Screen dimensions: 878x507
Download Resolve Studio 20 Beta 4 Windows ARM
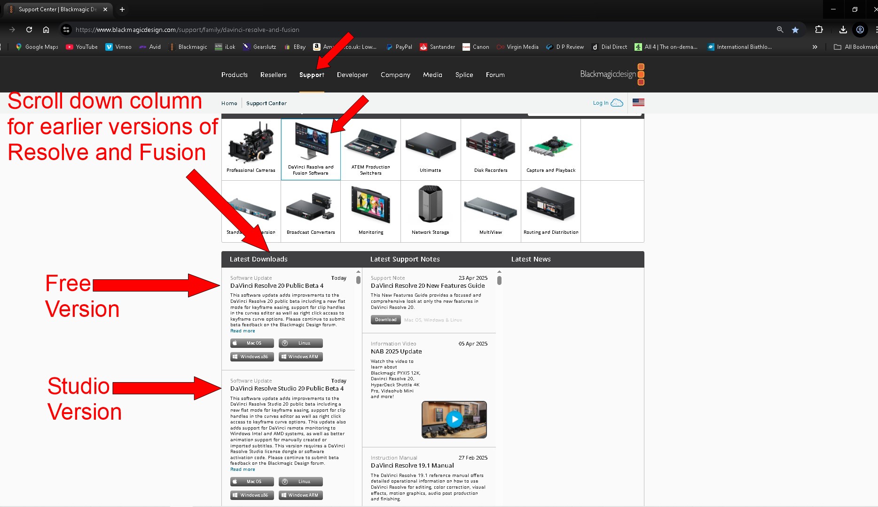[300, 495]
